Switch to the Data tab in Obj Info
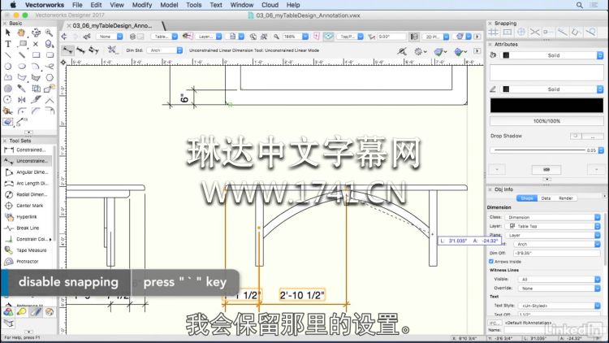This screenshot has width=609, height=343. [x=546, y=198]
